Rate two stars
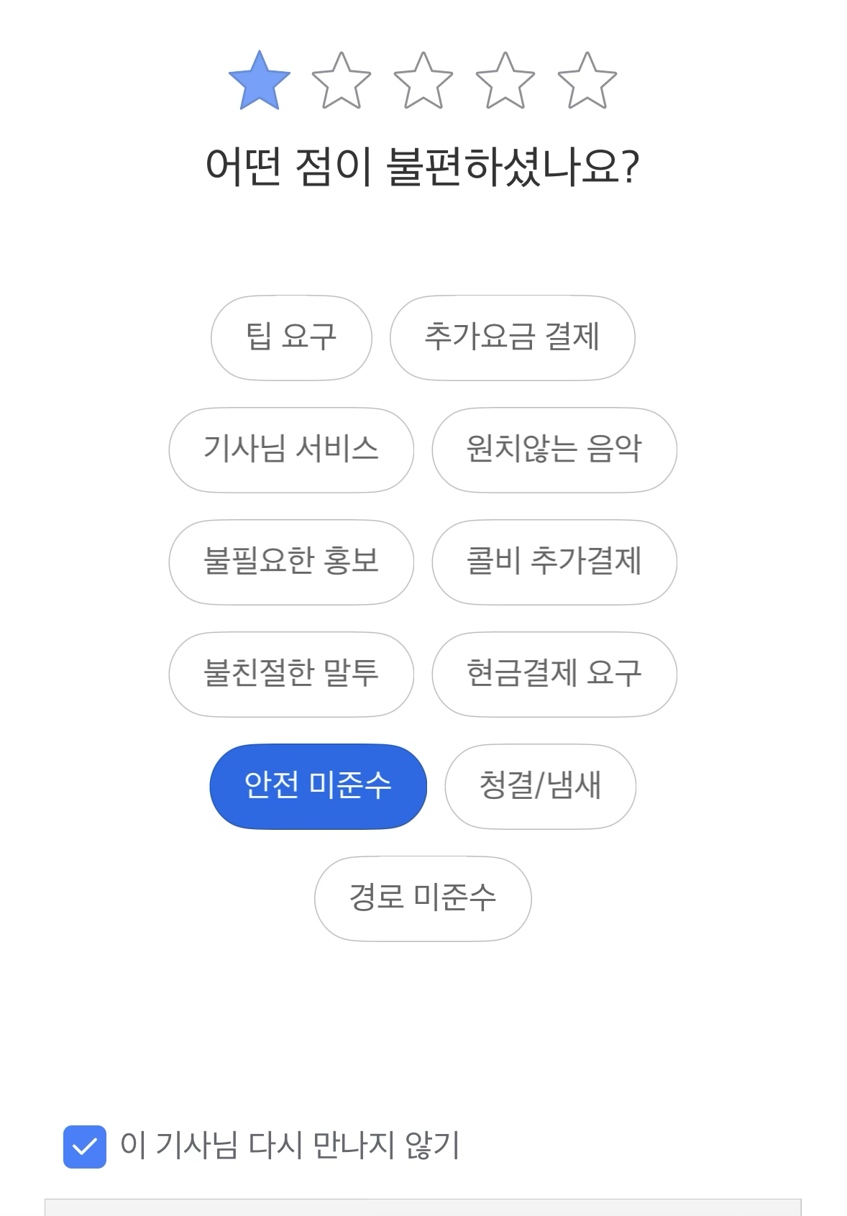 tap(342, 81)
